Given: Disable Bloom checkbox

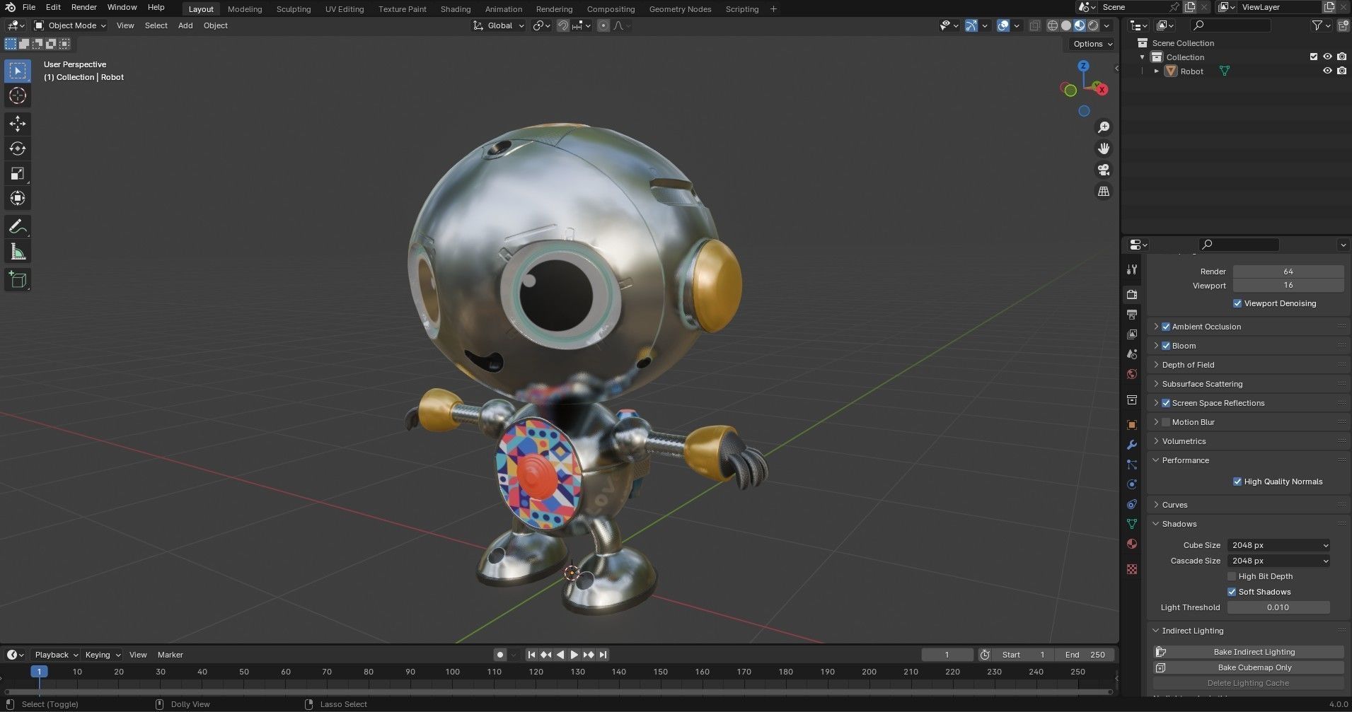Looking at the screenshot, I should pos(1166,346).
